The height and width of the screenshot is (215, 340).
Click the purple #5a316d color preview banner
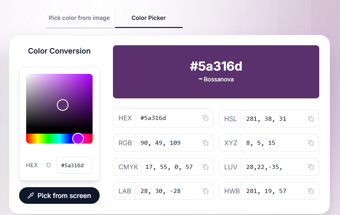(216, 72)
